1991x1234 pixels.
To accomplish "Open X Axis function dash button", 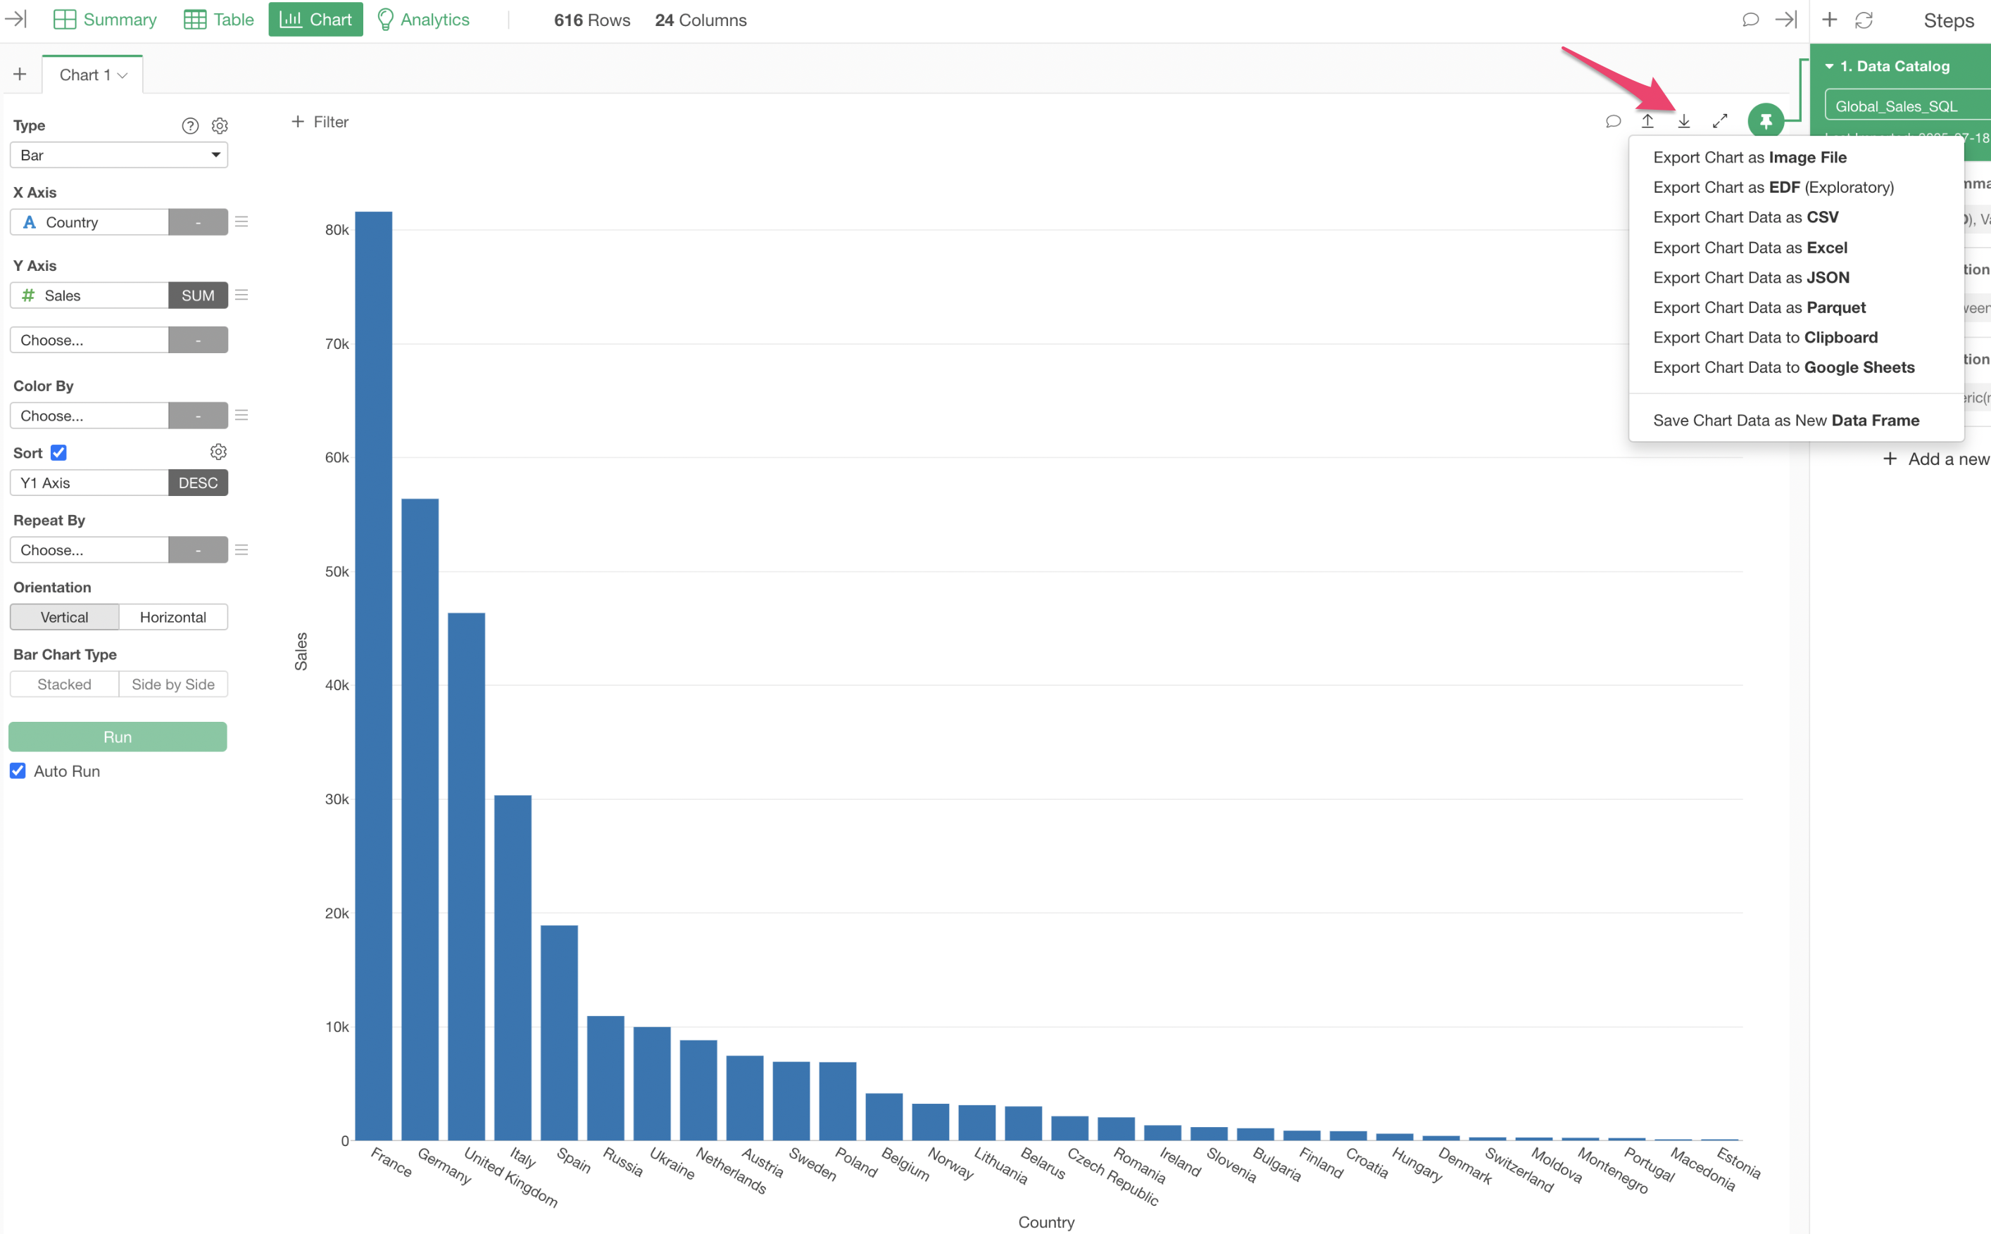I will pos(199,222).
